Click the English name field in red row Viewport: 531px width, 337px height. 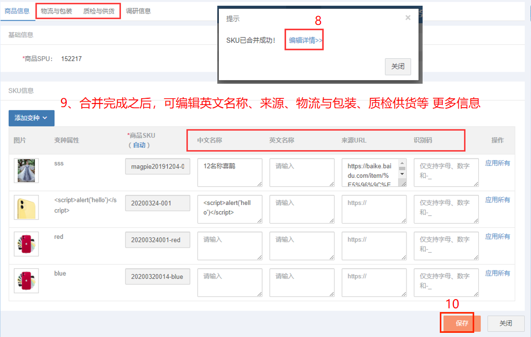(x=302, y=246)
